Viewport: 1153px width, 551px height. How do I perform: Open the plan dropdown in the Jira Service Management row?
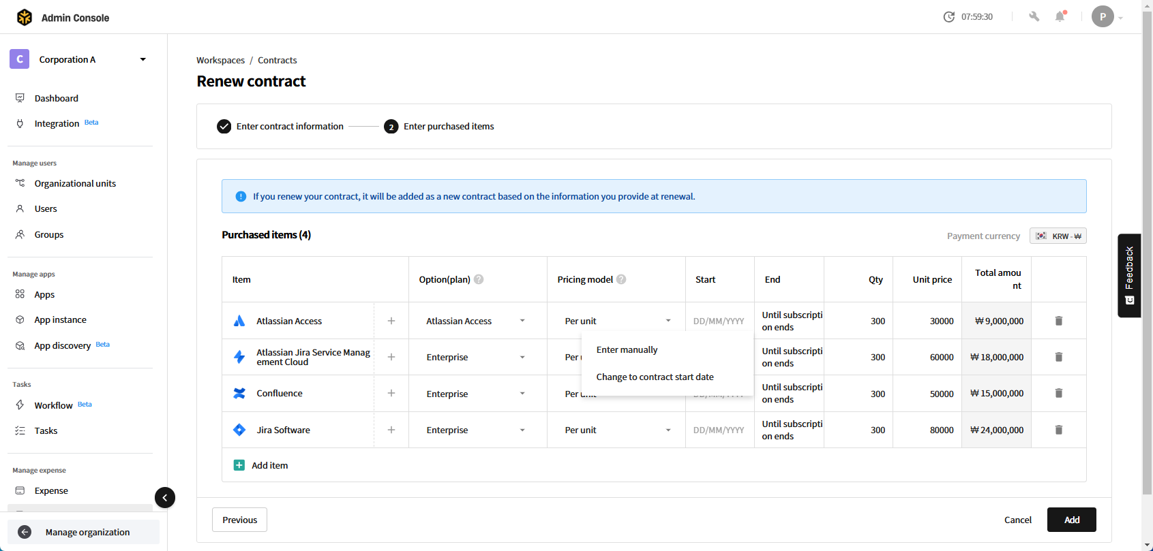pyautogui.click(x=477, y=357)
